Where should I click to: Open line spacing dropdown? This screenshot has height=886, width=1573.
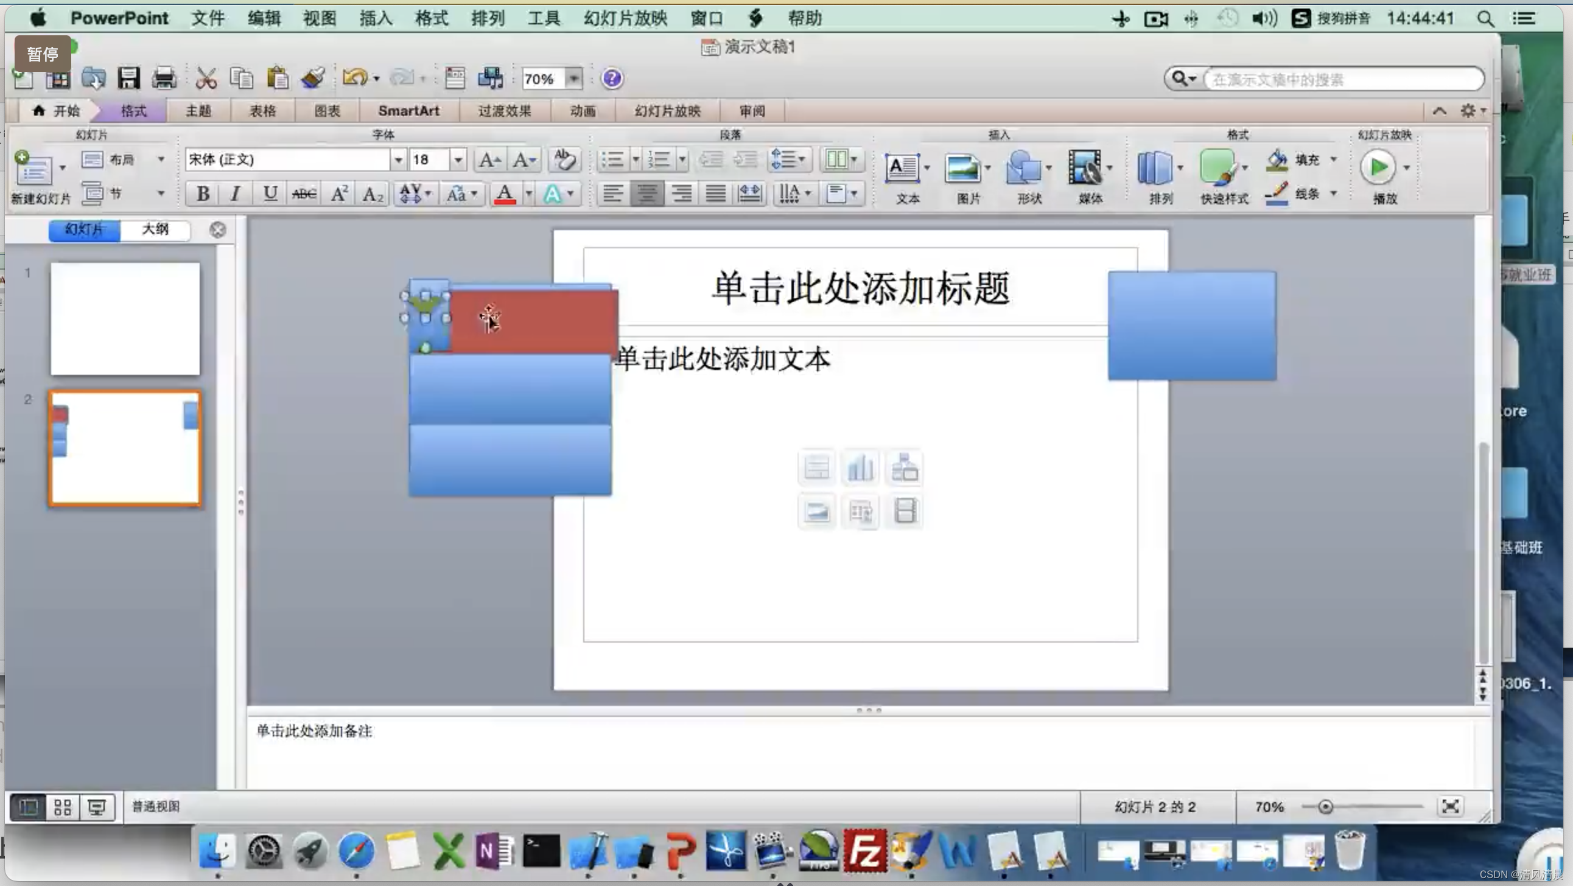788,160
